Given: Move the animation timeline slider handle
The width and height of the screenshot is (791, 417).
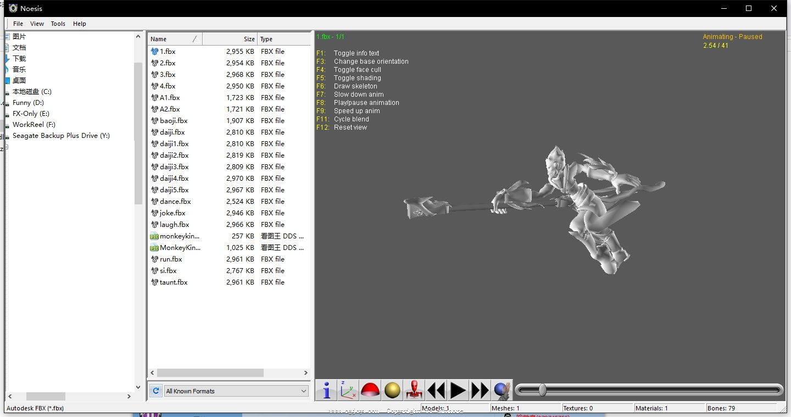Looking at the screenshot, I should click(x=543, y=390).
